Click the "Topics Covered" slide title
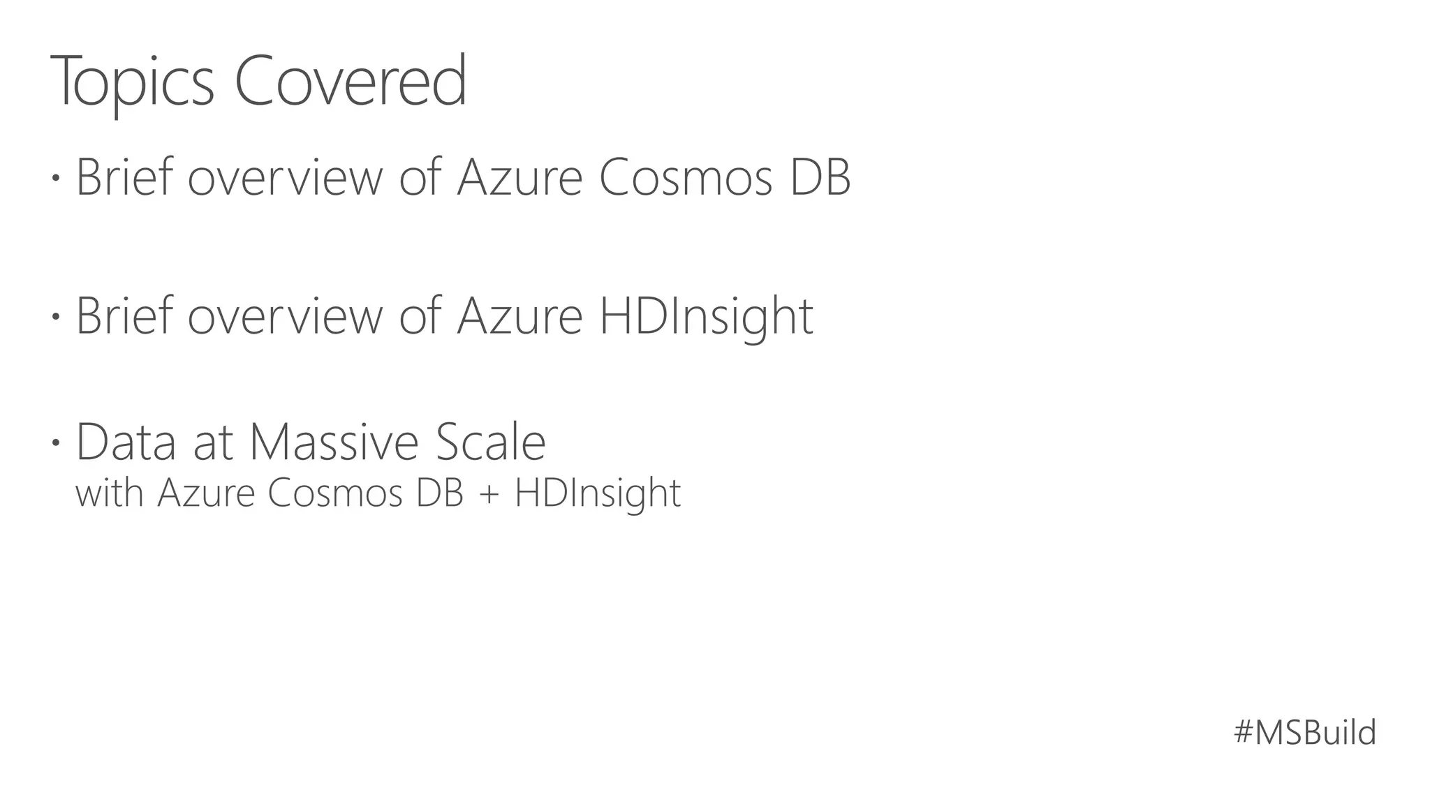The width and height of the screenshot is (1430, 804). click(x=258, y=82)
